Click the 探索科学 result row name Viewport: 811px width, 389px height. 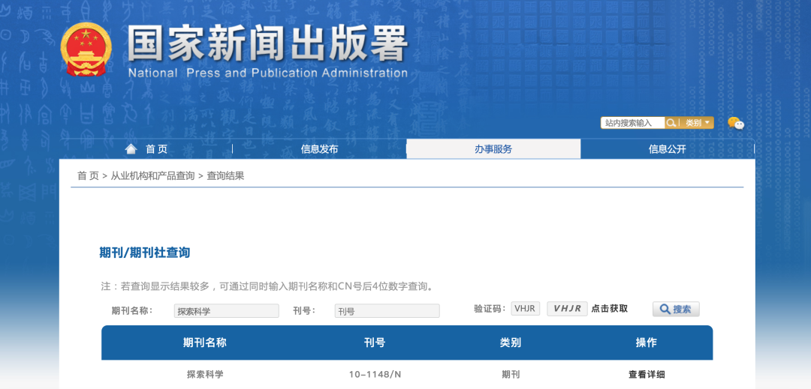pyautogui.click(x=205, y=375)
